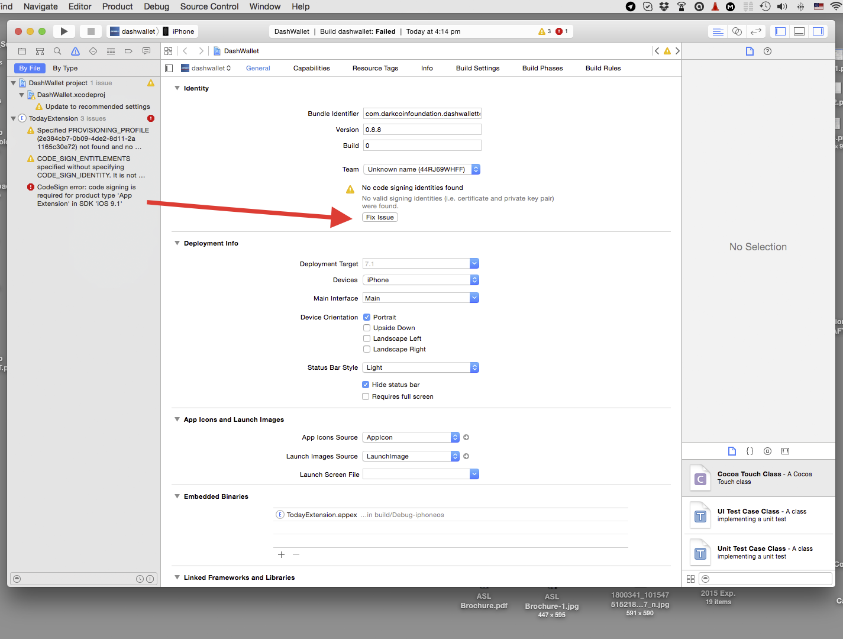The image size is (843, 639).
Task: Enable Upside Down orientation
Action: 367,328
